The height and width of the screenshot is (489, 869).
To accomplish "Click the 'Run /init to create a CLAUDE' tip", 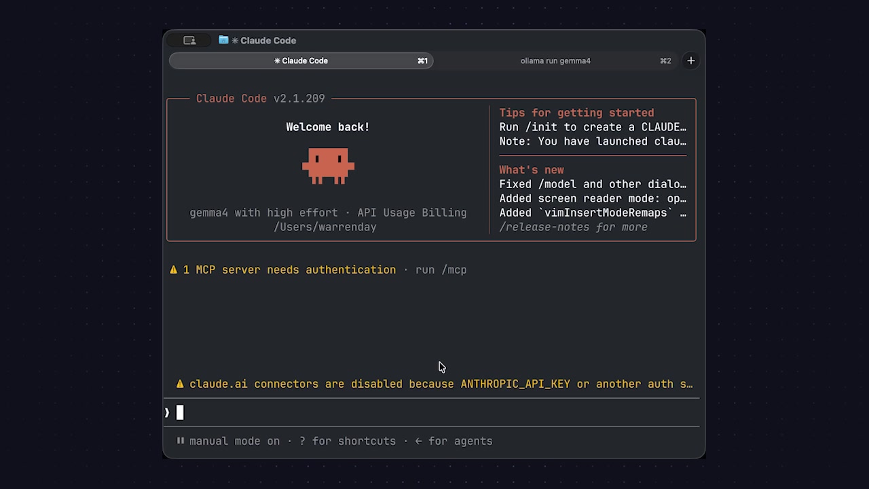I will 593,127.
